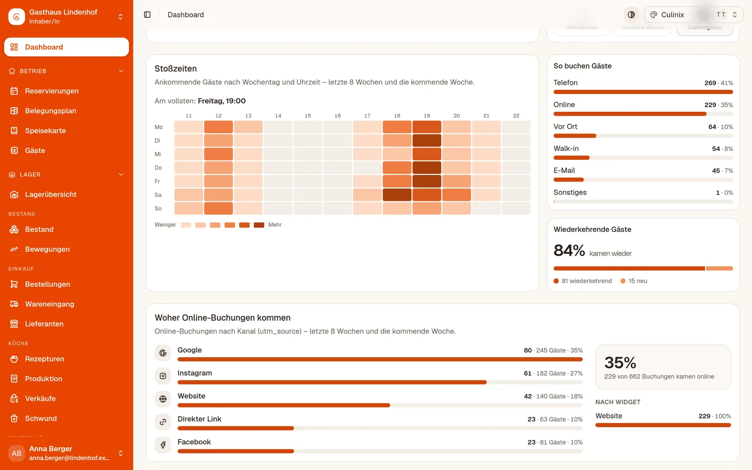Click the LAGER section header

[67, 174]
